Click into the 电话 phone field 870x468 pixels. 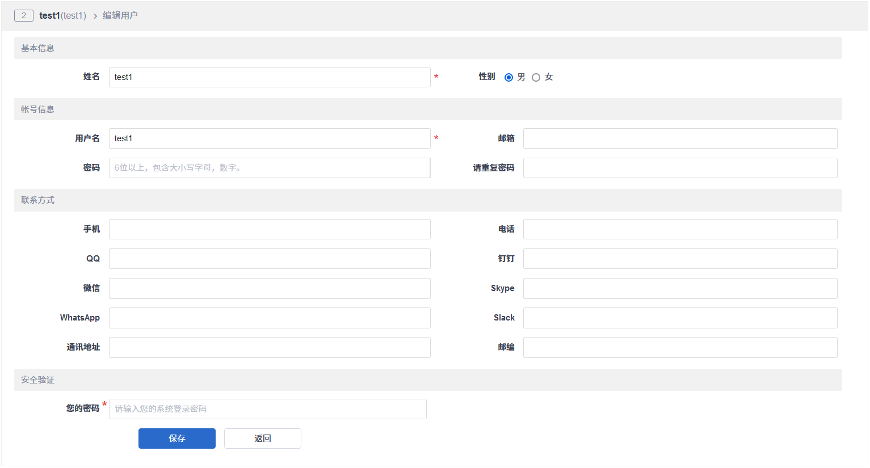pos(680,229)
